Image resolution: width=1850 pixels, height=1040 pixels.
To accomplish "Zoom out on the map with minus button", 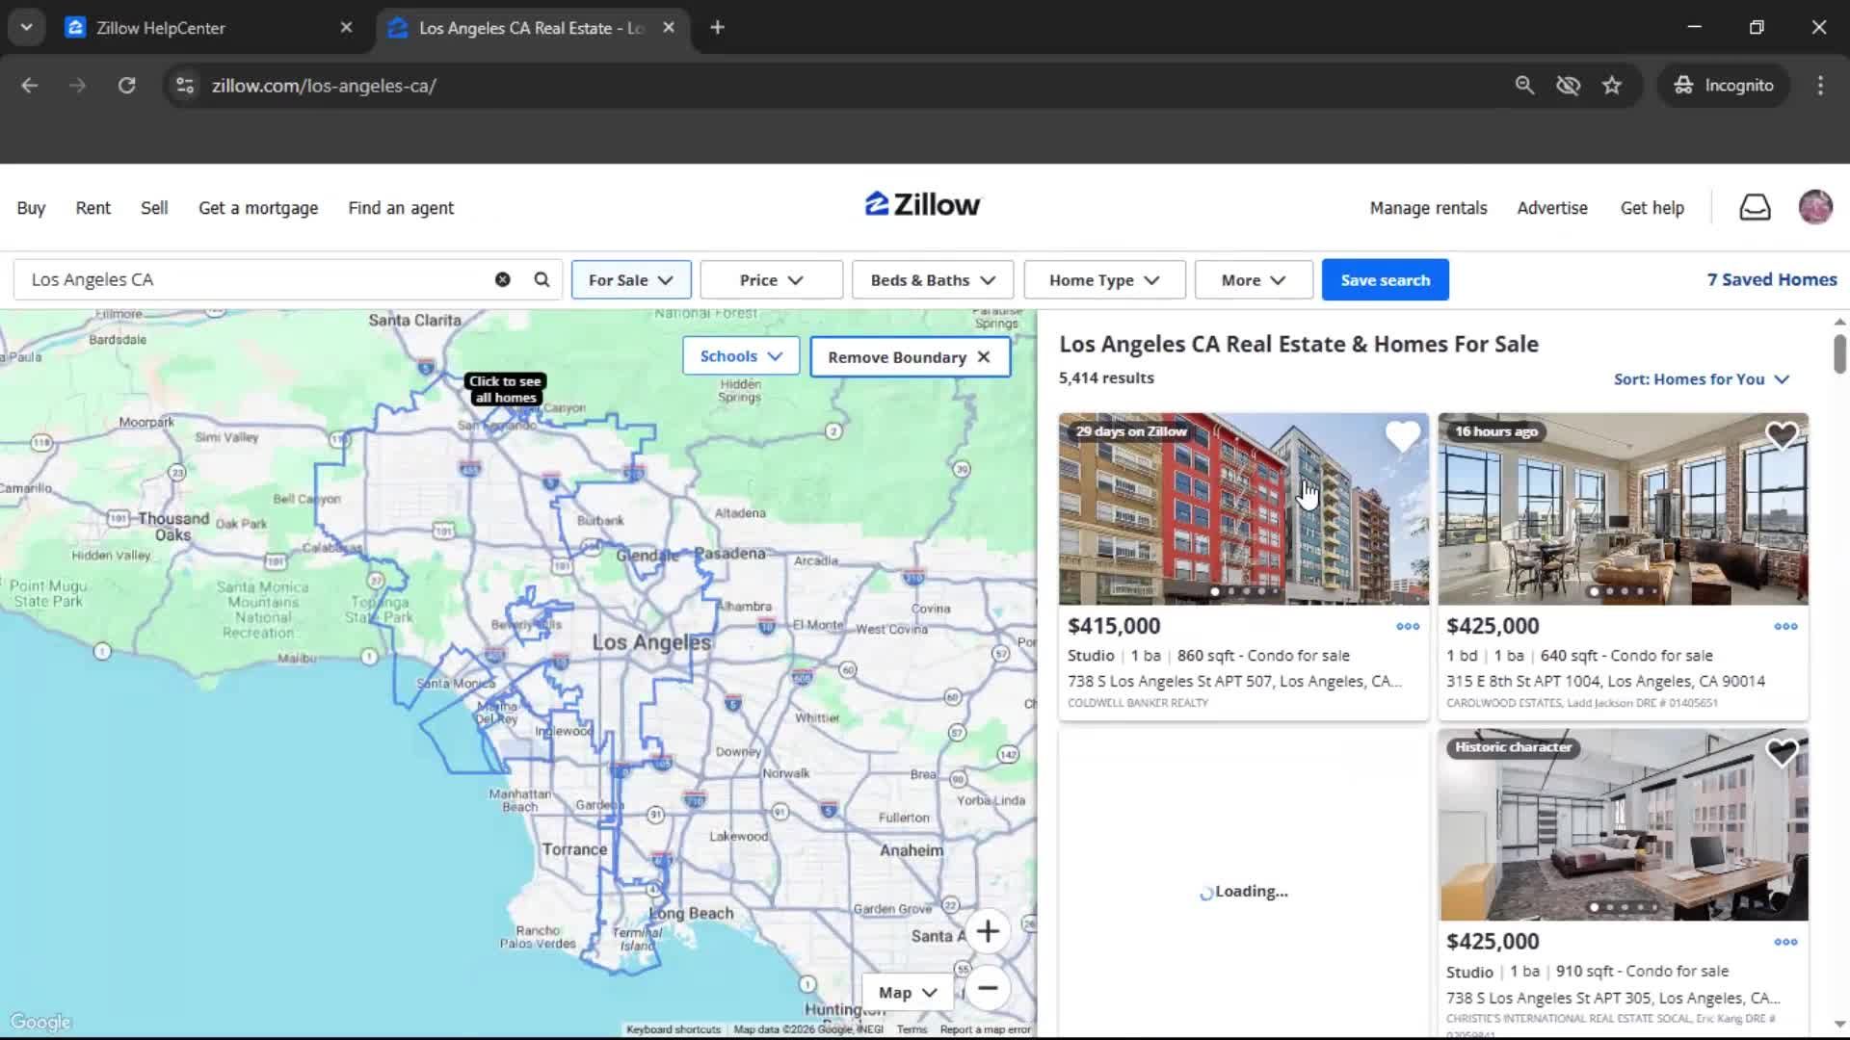I will 989,989.
